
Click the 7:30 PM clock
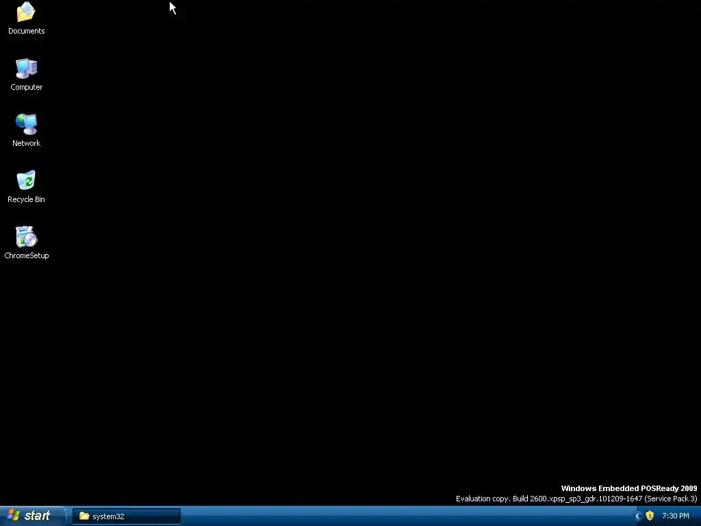[x=676, y=516]
